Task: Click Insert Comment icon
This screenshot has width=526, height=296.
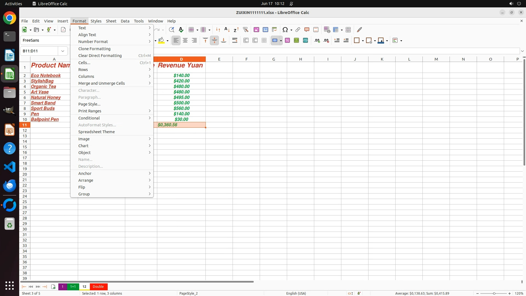Action: 307,30
